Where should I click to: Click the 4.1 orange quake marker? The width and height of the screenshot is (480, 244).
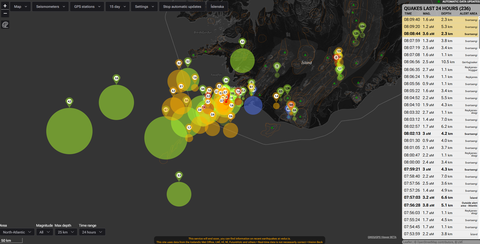[166, 110]
